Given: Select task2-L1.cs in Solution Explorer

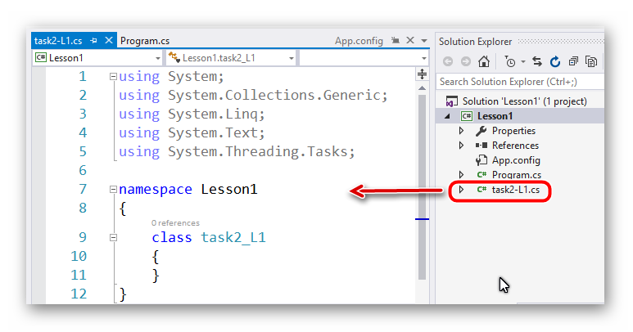Looking at the screenshot, I should pyautogui.click(x=516, y=190).
